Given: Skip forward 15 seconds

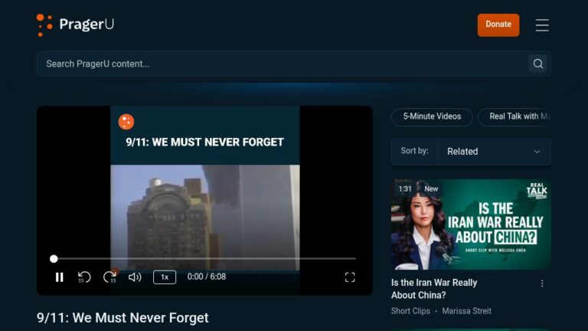Looking at the screenshot, I should 110,277.
